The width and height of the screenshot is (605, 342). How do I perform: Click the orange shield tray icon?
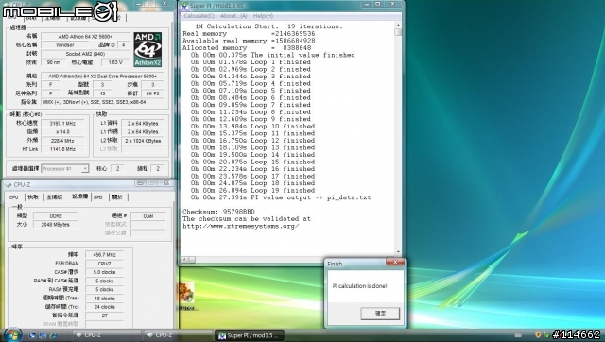(x=538, y=334)
